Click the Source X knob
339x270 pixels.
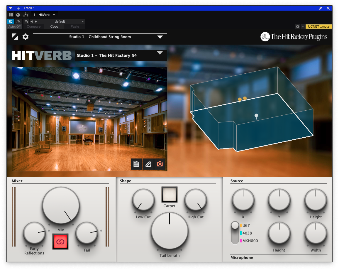click(243, 200)
